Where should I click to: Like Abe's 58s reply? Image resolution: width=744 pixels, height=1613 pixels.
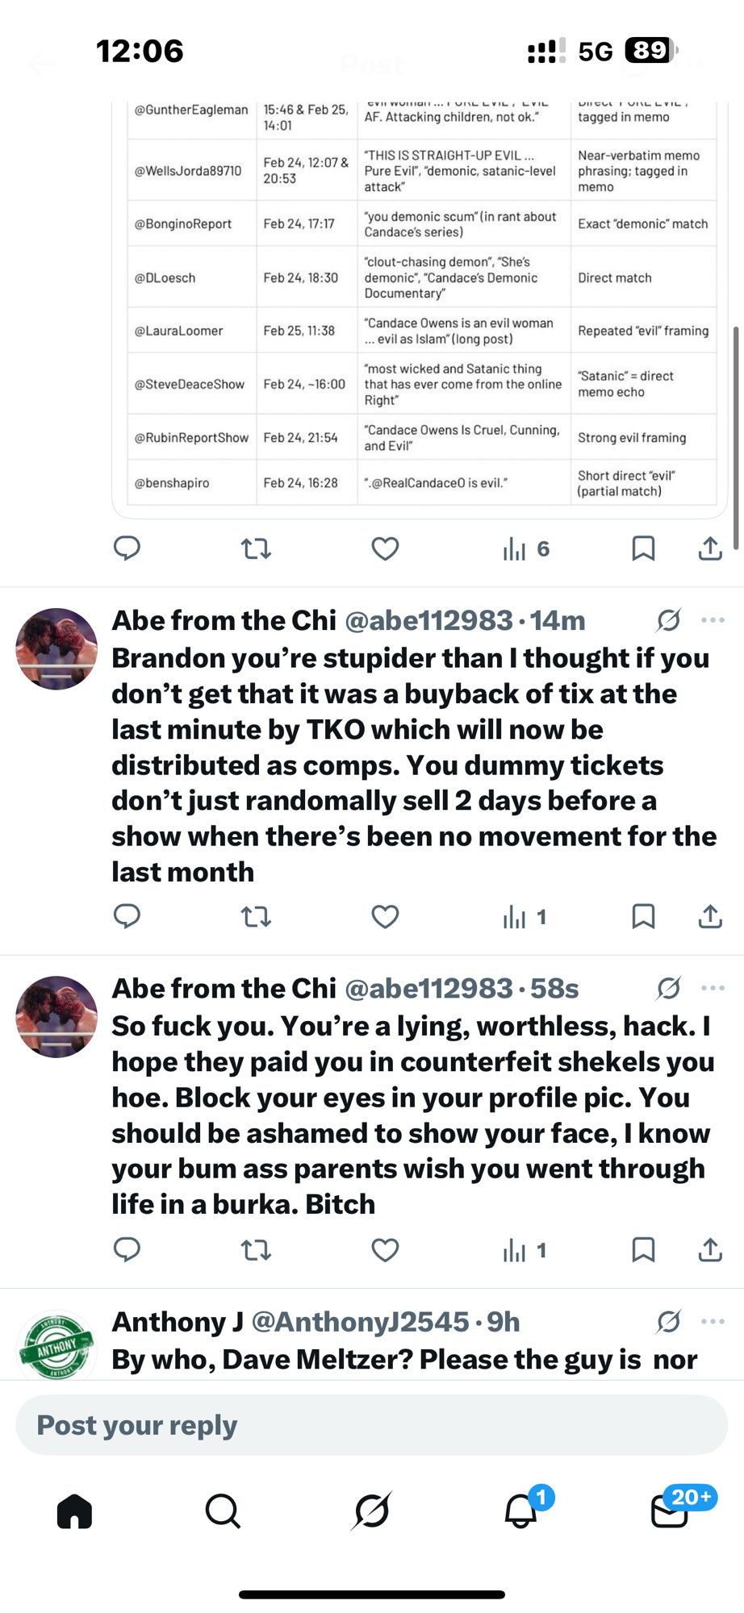click(x=385, y=1250)
